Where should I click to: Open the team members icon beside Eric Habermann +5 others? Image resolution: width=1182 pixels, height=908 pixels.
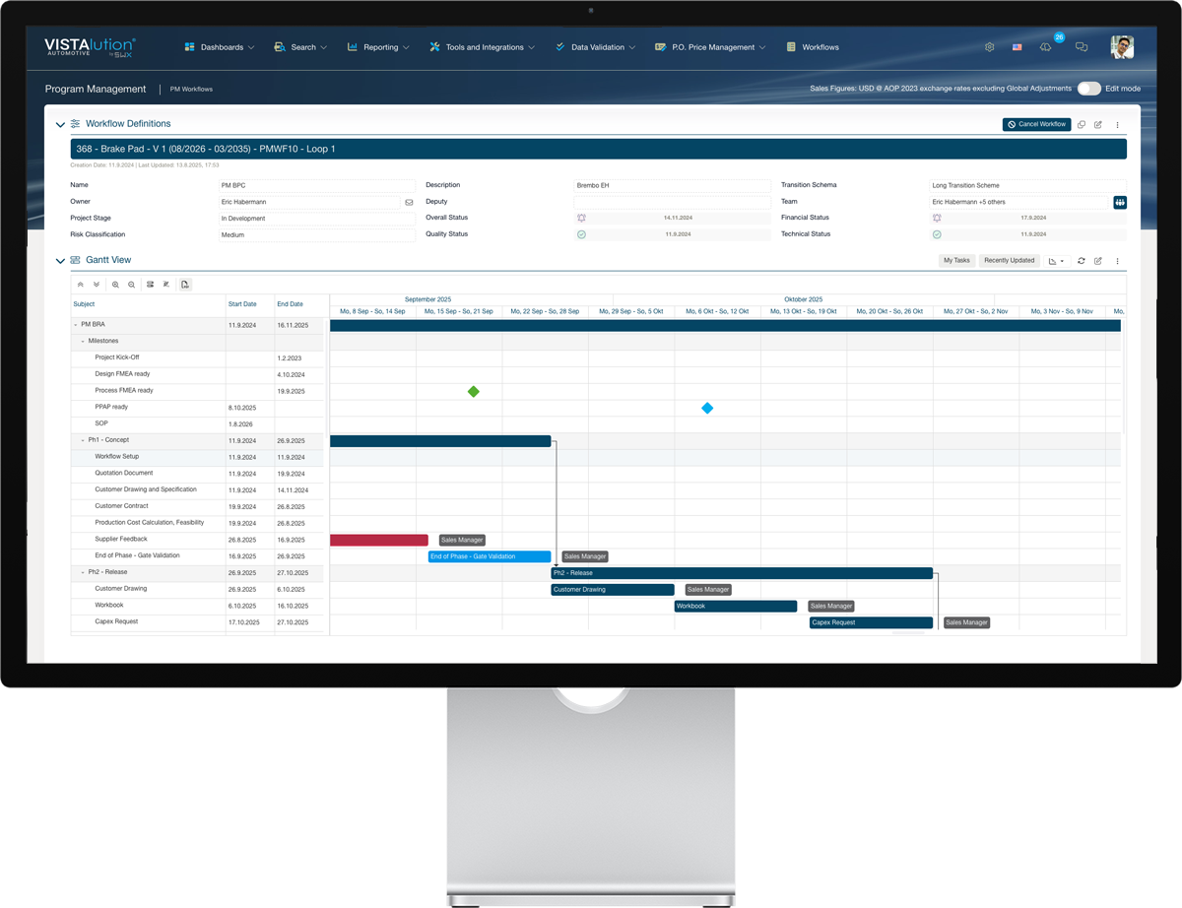coord(1119,202)
